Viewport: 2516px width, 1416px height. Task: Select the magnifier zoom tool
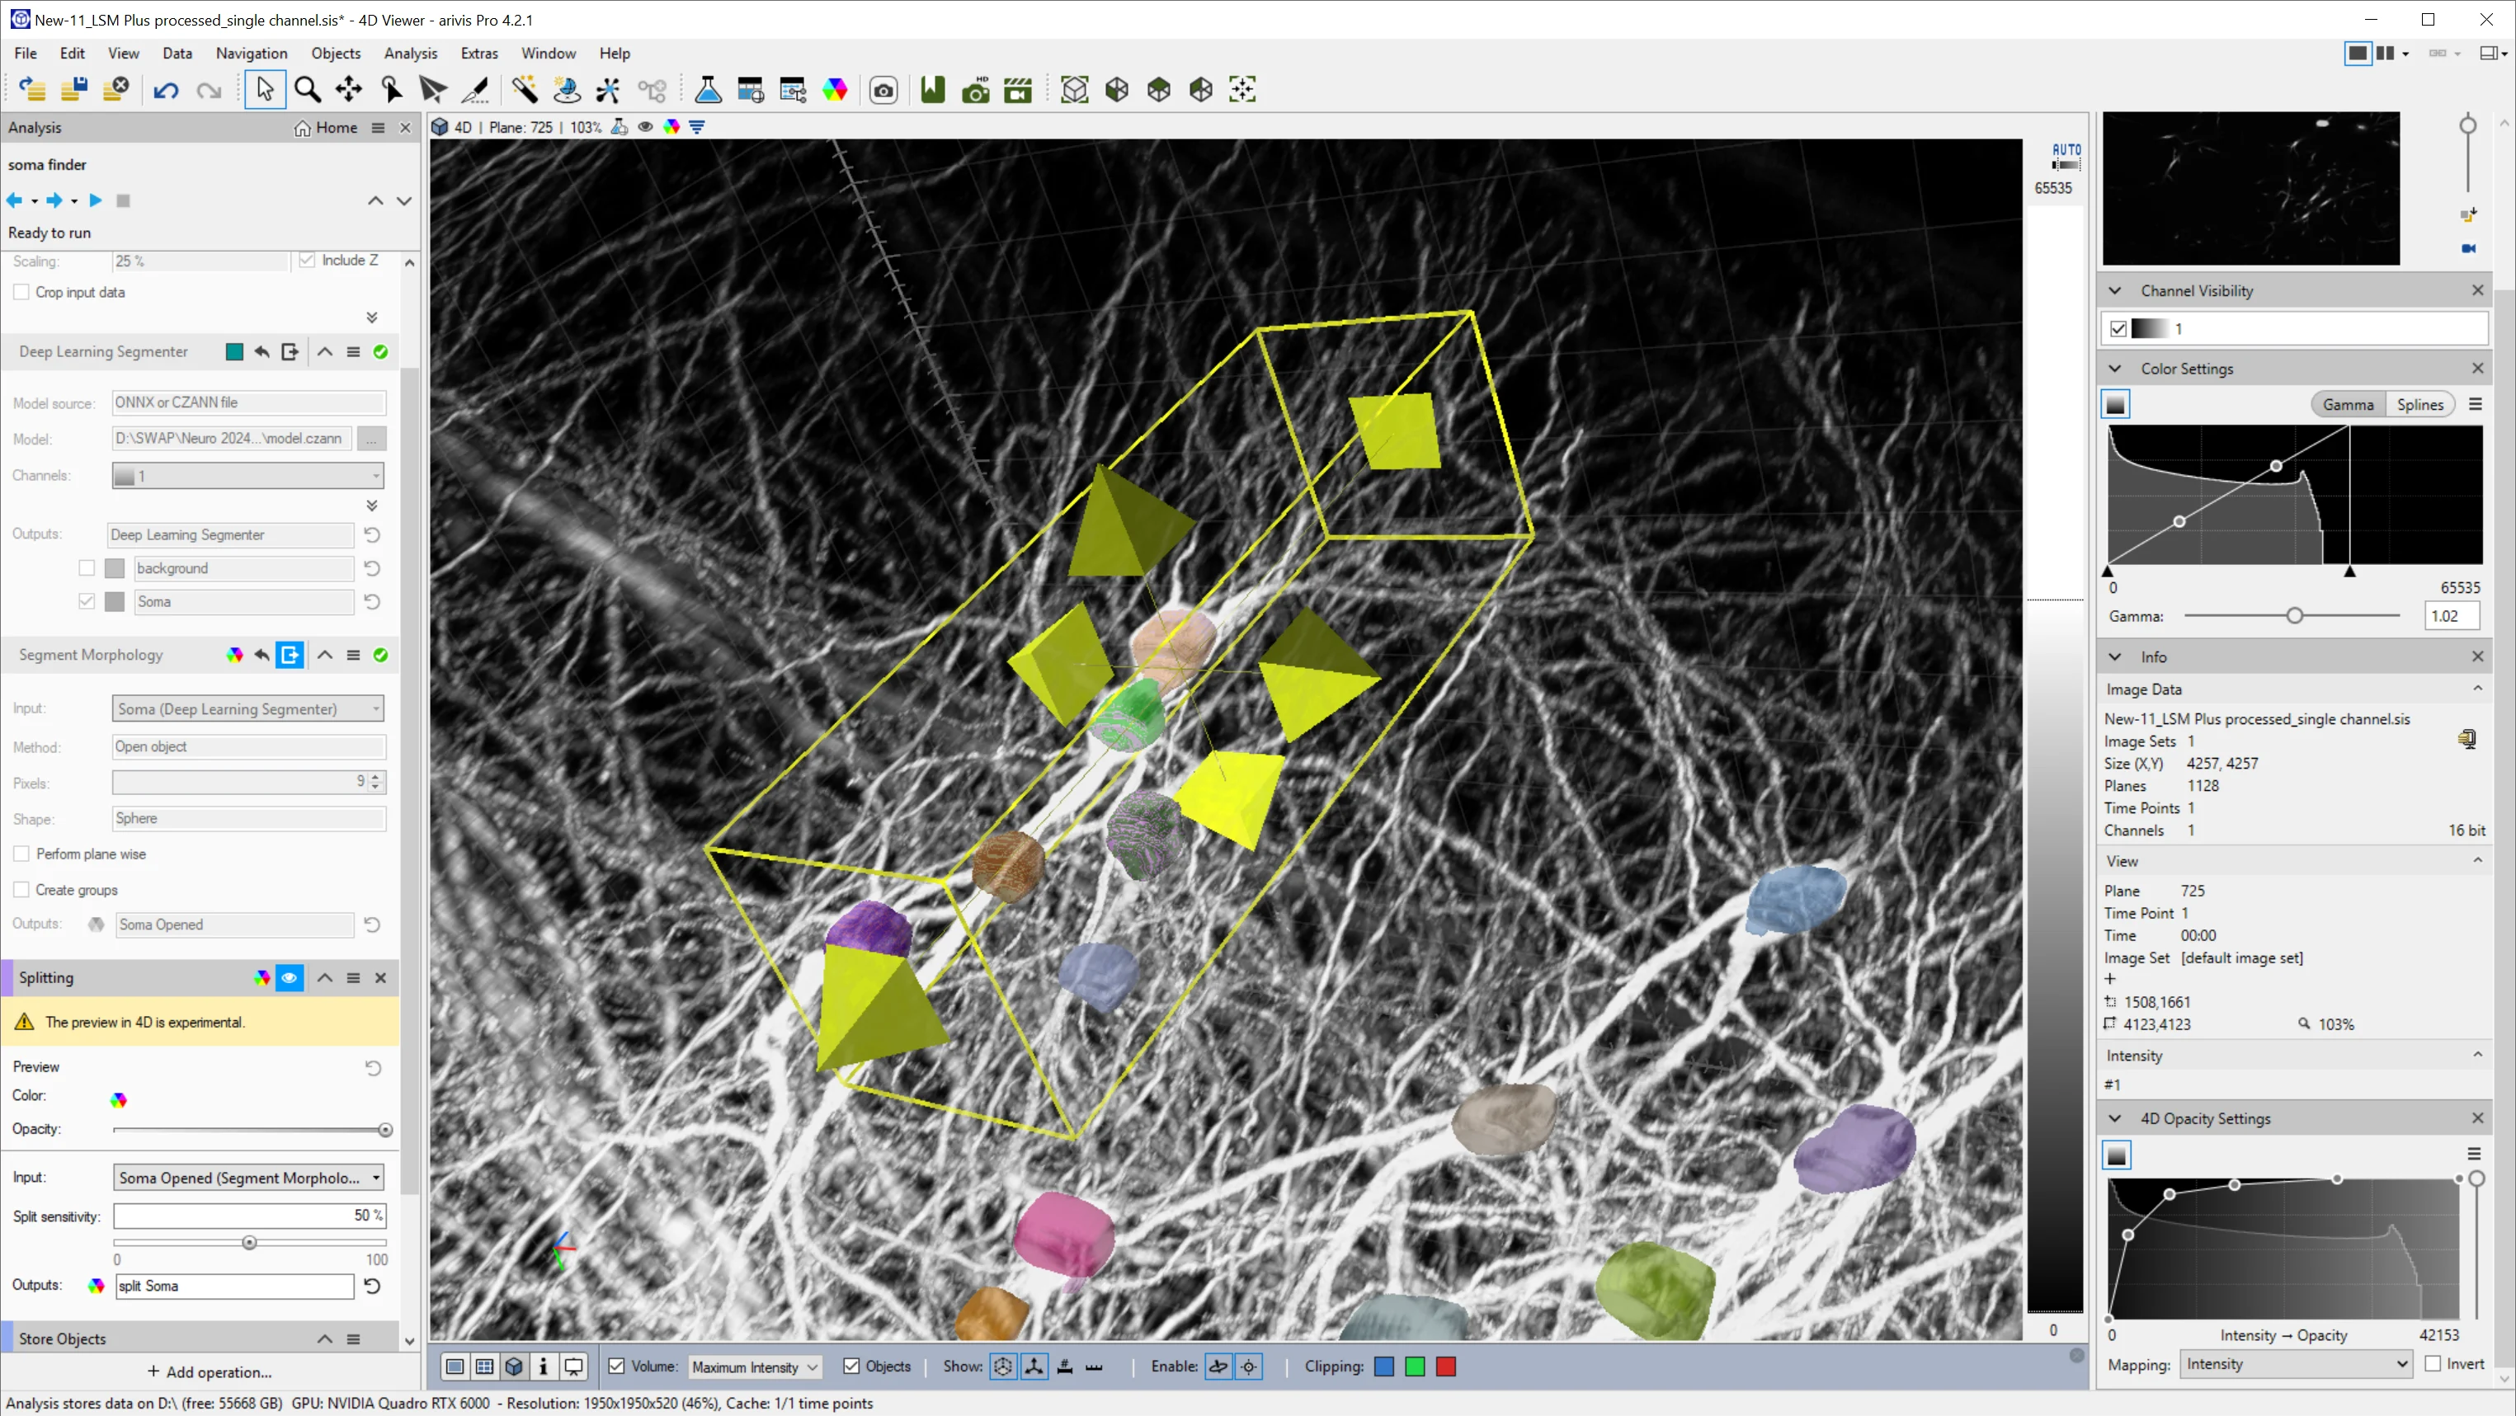point(308,90)
